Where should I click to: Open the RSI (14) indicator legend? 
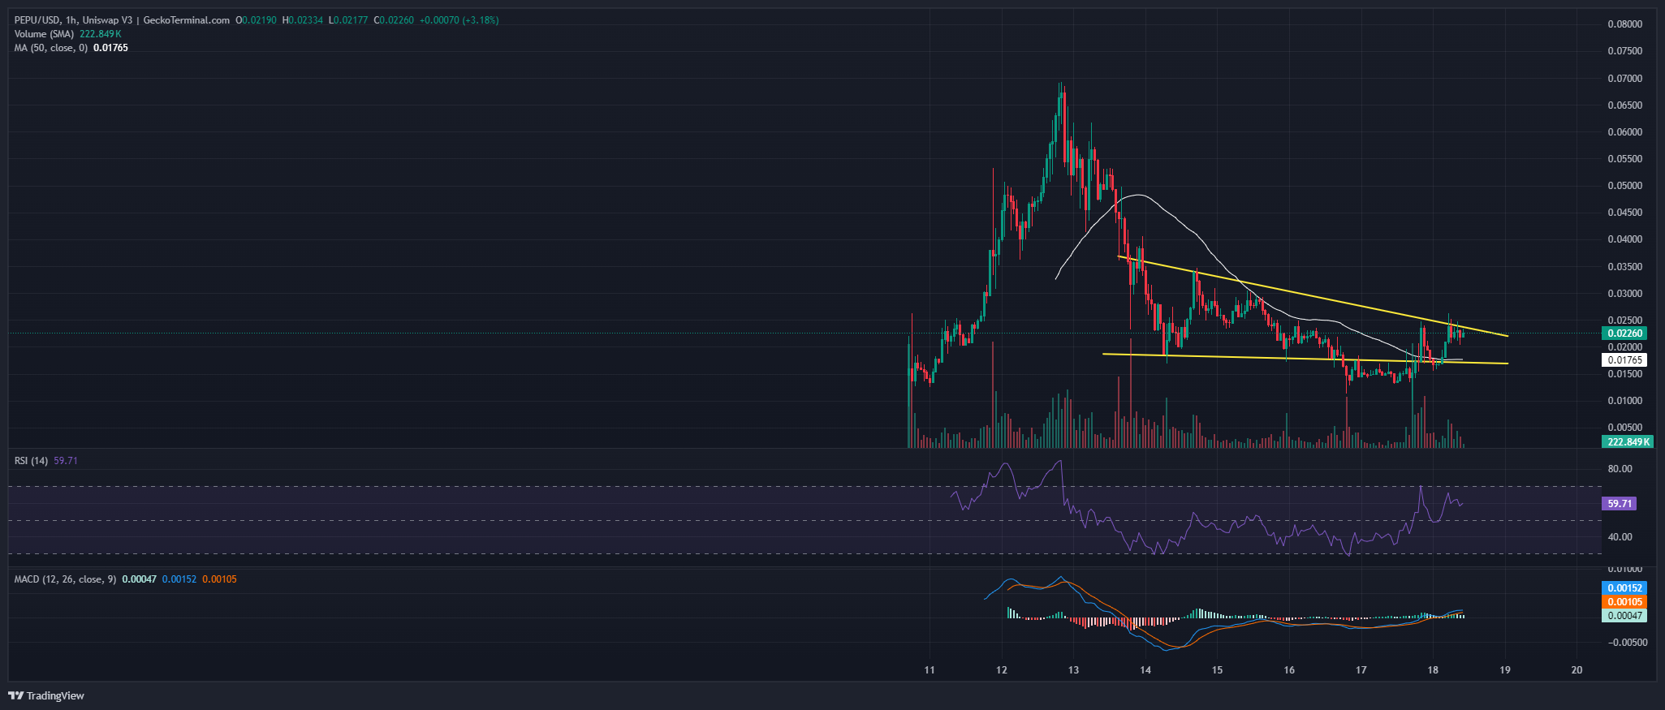tap(31, 460)
